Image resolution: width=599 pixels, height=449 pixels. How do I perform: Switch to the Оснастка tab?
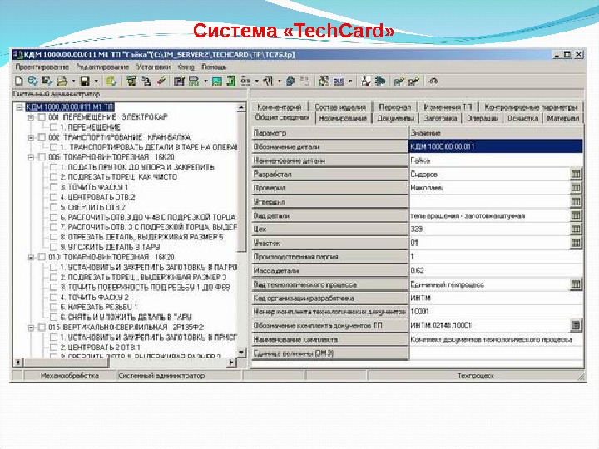522,118
